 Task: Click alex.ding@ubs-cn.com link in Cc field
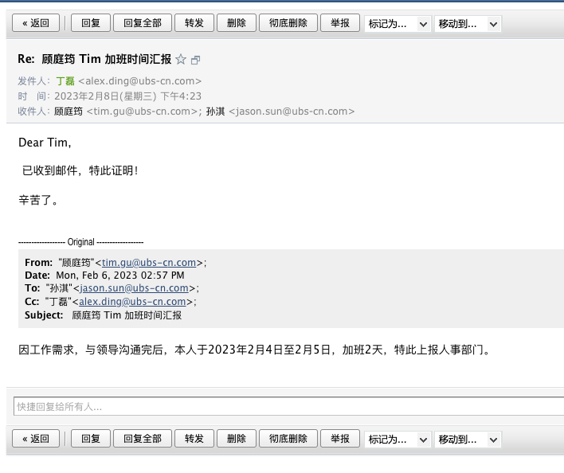point(132,302)
